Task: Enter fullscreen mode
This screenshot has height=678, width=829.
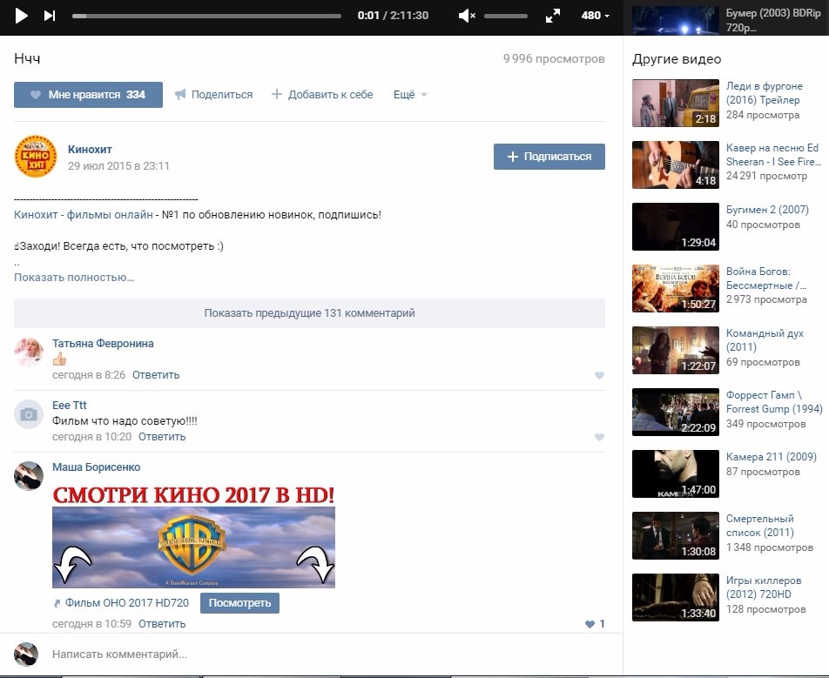Action: click(x=553, y=16)
